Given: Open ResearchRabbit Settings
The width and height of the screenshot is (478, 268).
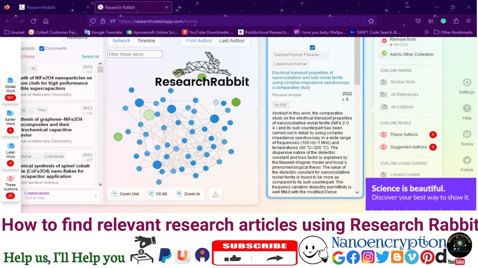Looking at the screenshot, I should click(x=467, y=86).
